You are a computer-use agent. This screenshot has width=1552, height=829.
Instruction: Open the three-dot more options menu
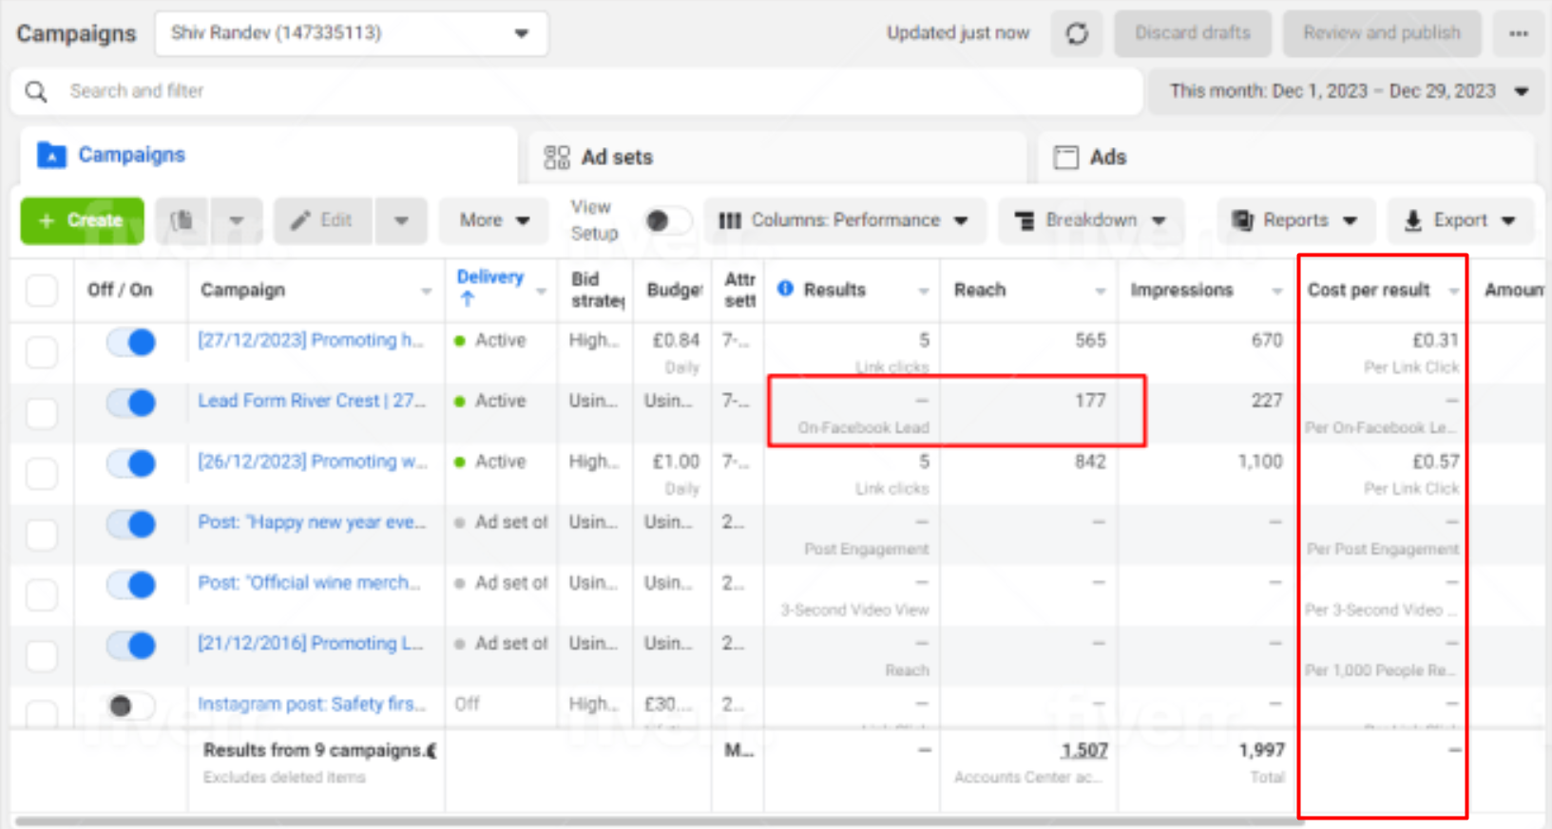point(1518,34)
